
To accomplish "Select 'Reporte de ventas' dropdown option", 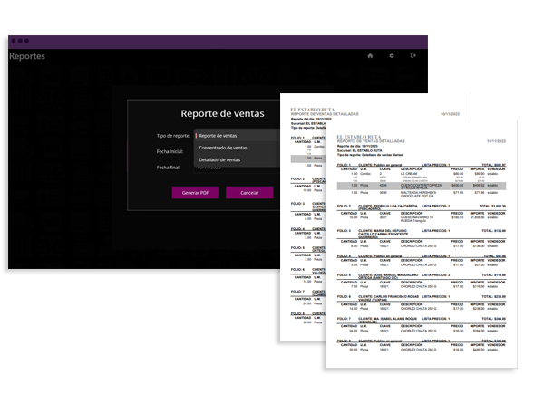I will point(237,136).
